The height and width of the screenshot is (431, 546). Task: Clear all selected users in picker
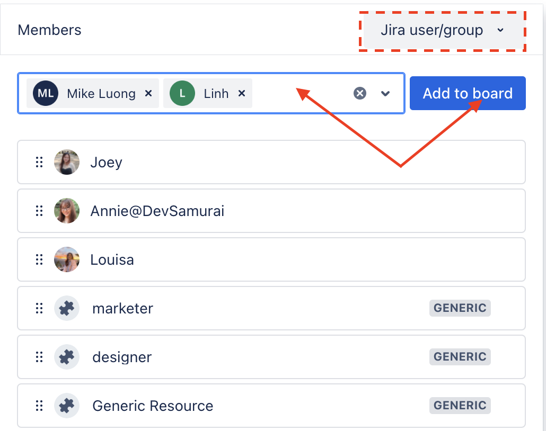pos(360,93)
